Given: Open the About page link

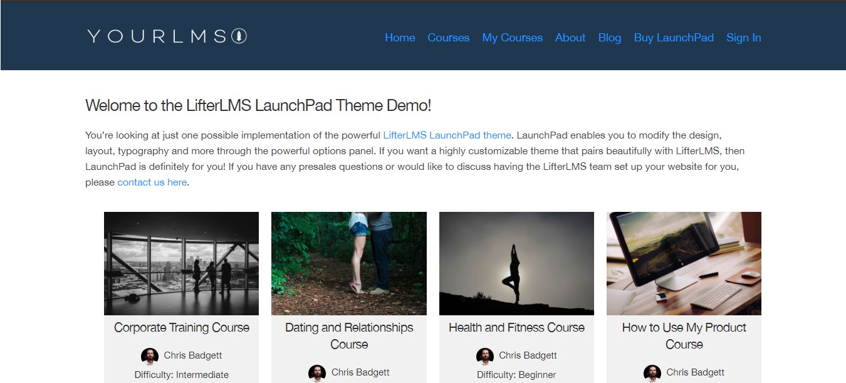Looking at the screenshot, I should point(570,38).
